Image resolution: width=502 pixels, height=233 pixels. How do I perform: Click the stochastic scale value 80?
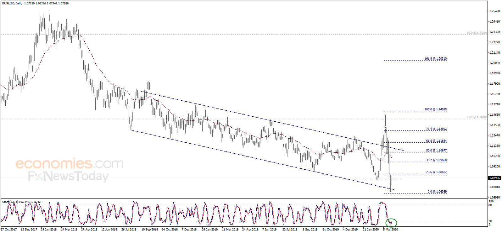490,205
